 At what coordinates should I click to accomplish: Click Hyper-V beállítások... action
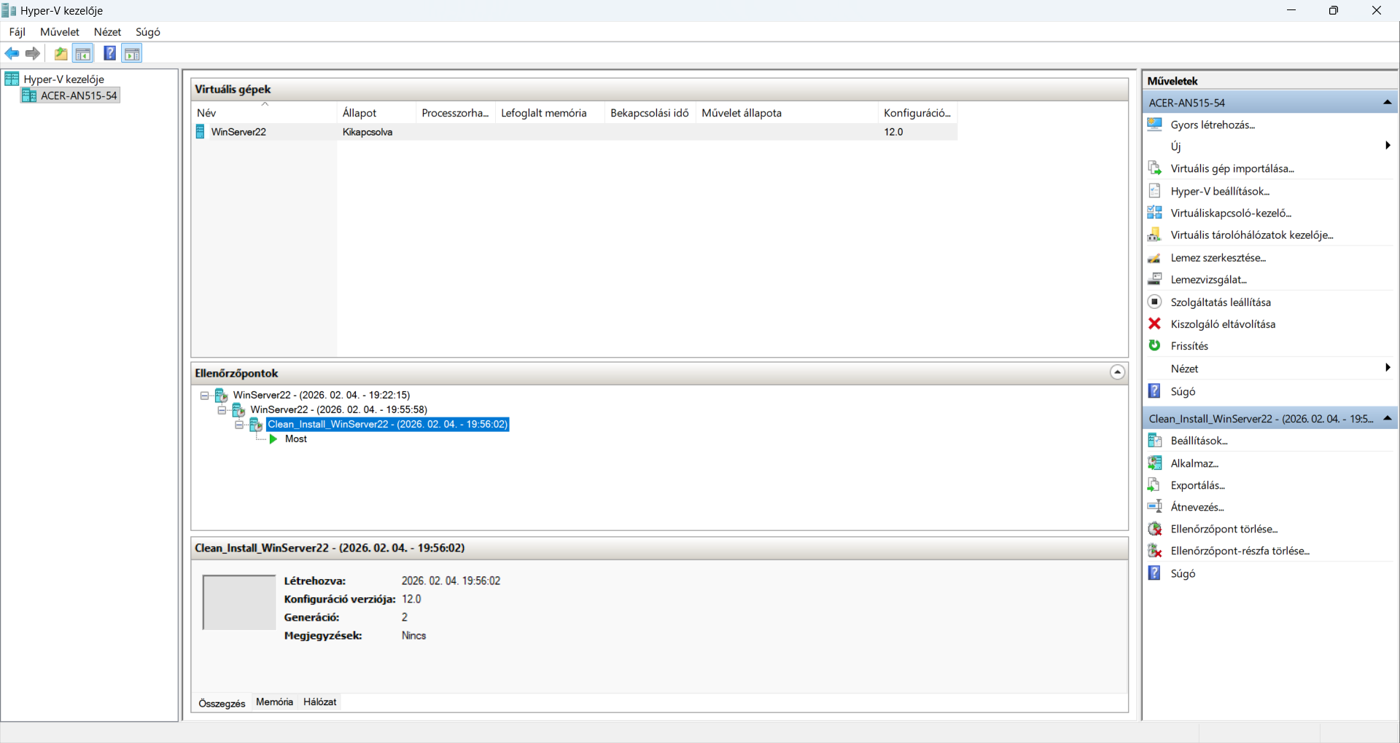point(1220,191)
